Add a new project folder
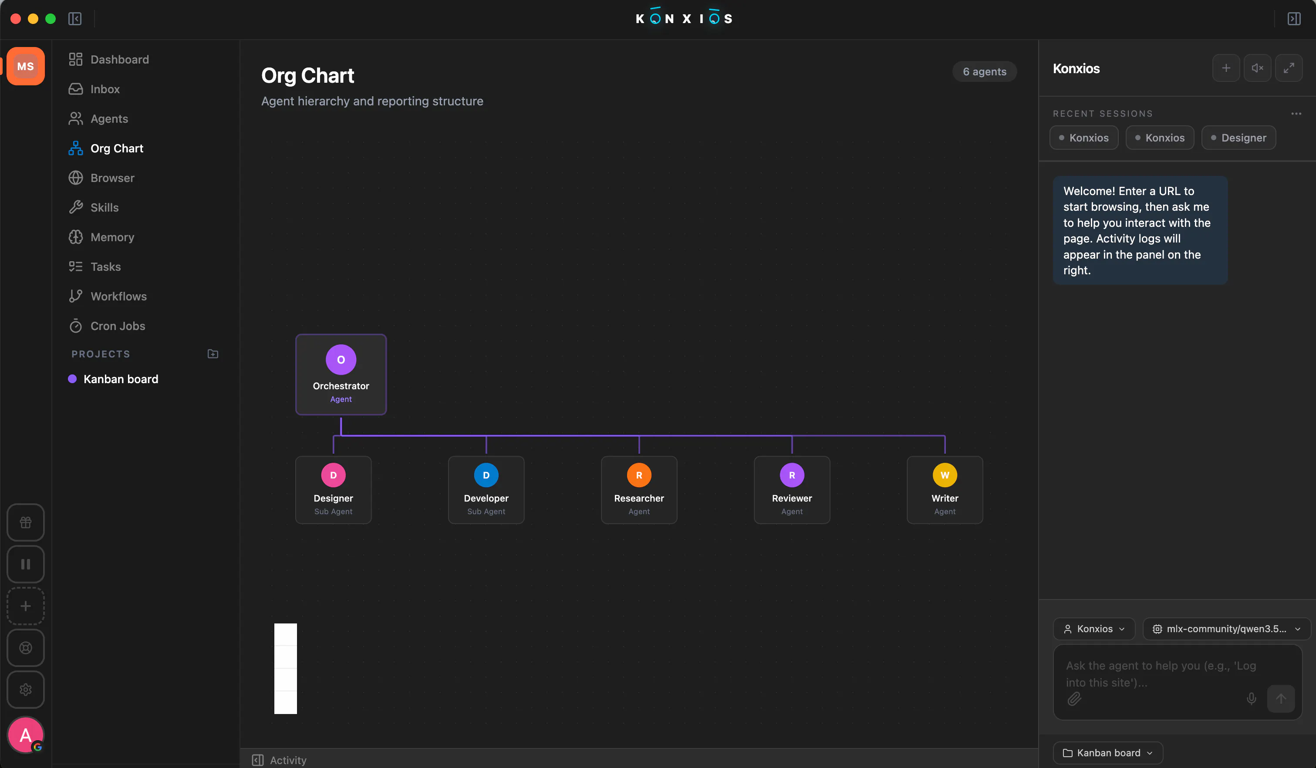This screenshot has height=768, width=1316. coord(213,354)
